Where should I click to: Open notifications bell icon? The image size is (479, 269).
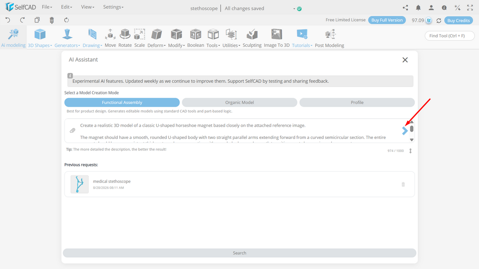(x=418, y=8)
